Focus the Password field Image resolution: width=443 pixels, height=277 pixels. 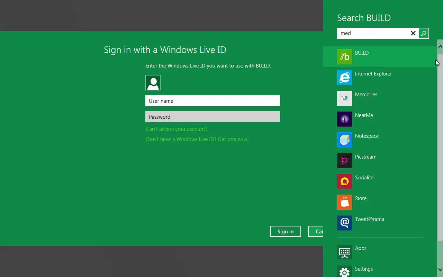(213, 117)
